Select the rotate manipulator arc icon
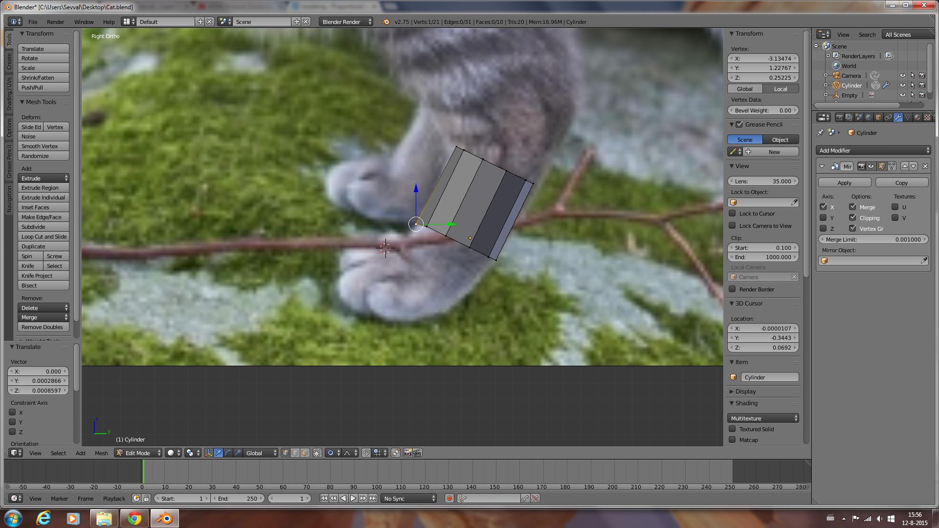Screen dimensions: 939x528 (228, 453)
